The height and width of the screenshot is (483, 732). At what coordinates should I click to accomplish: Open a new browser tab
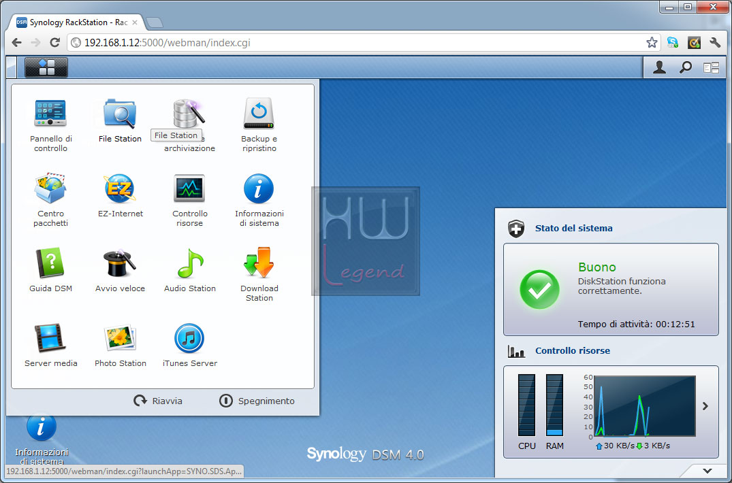click(154, 22)
